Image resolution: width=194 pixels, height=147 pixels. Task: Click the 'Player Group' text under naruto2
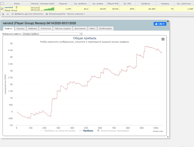11,11
